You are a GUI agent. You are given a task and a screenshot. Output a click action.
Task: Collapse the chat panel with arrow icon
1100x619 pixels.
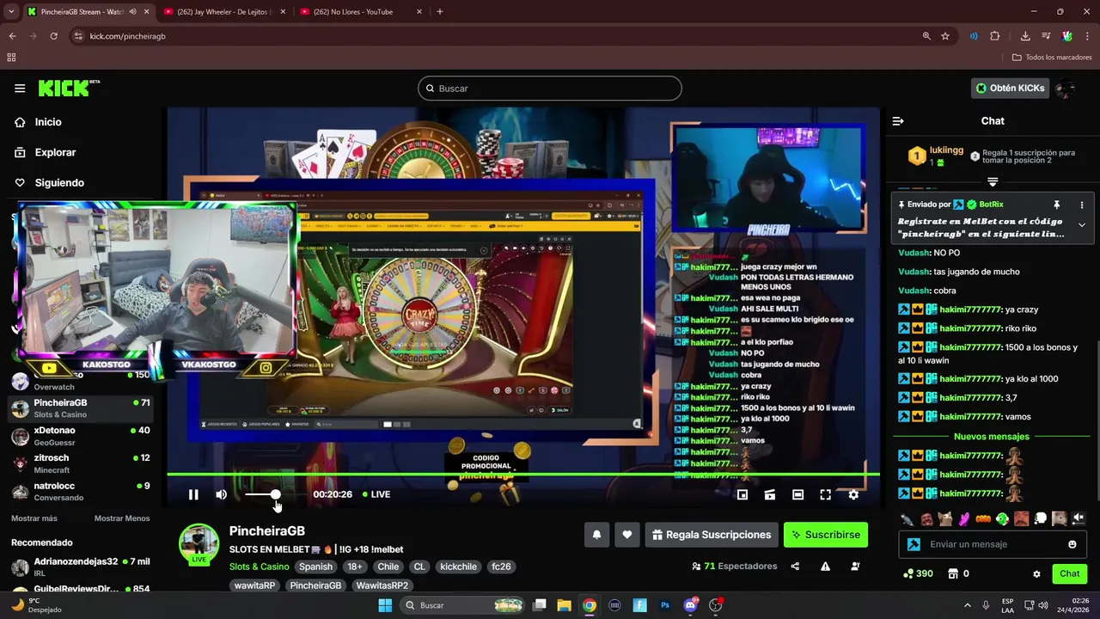[x=898, y=121]
